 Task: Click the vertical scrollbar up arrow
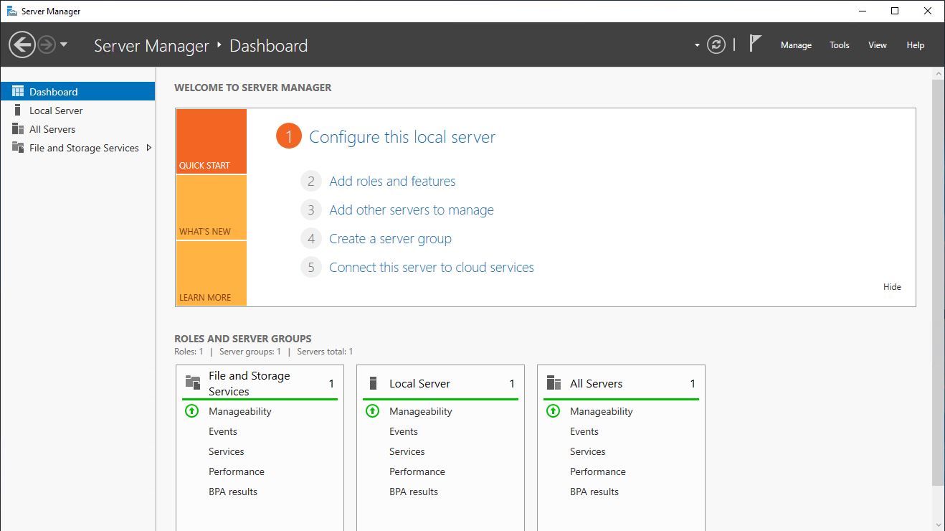(x=939, y=74)
